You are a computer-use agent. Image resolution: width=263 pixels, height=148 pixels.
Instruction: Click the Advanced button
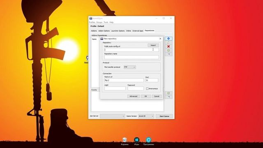pyautogui.click(x=133, y=96)
